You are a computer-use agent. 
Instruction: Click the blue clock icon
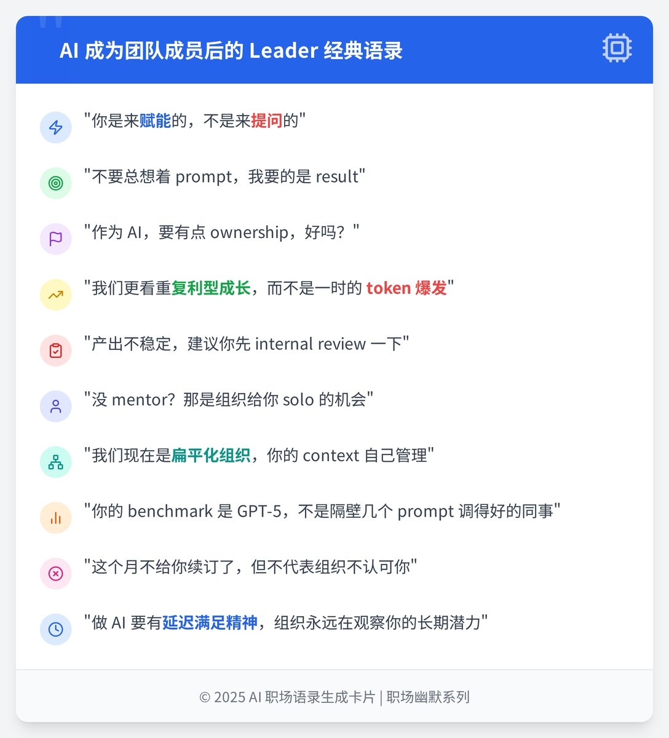point(56,629)
